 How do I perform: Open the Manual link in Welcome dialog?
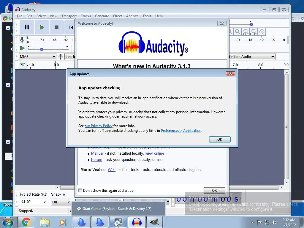(97, 153)
